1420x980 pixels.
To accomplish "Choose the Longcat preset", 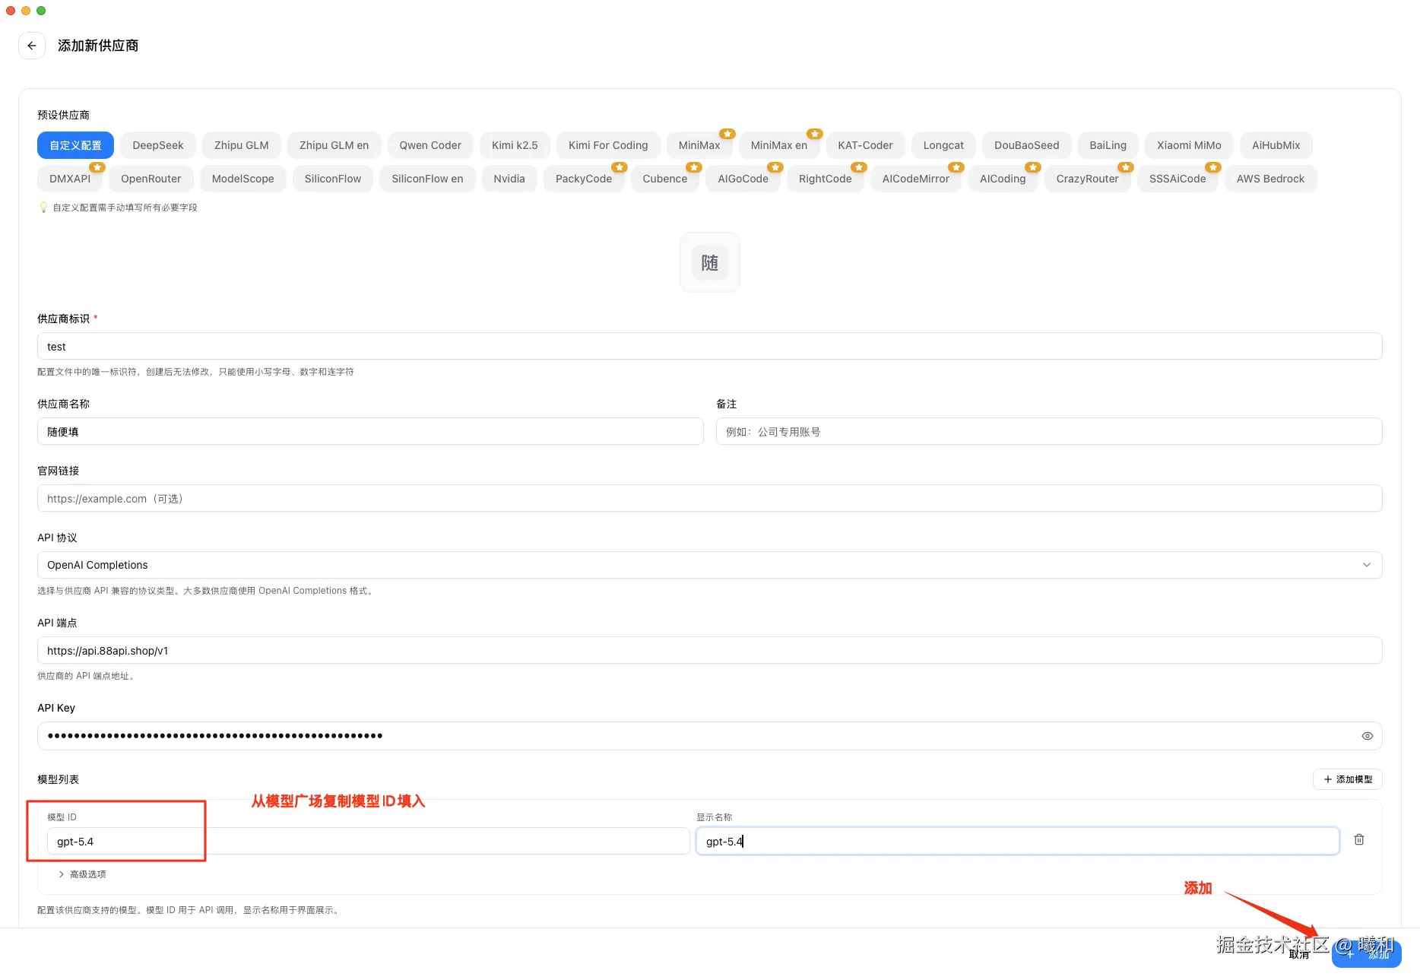I will pos(943,145).
